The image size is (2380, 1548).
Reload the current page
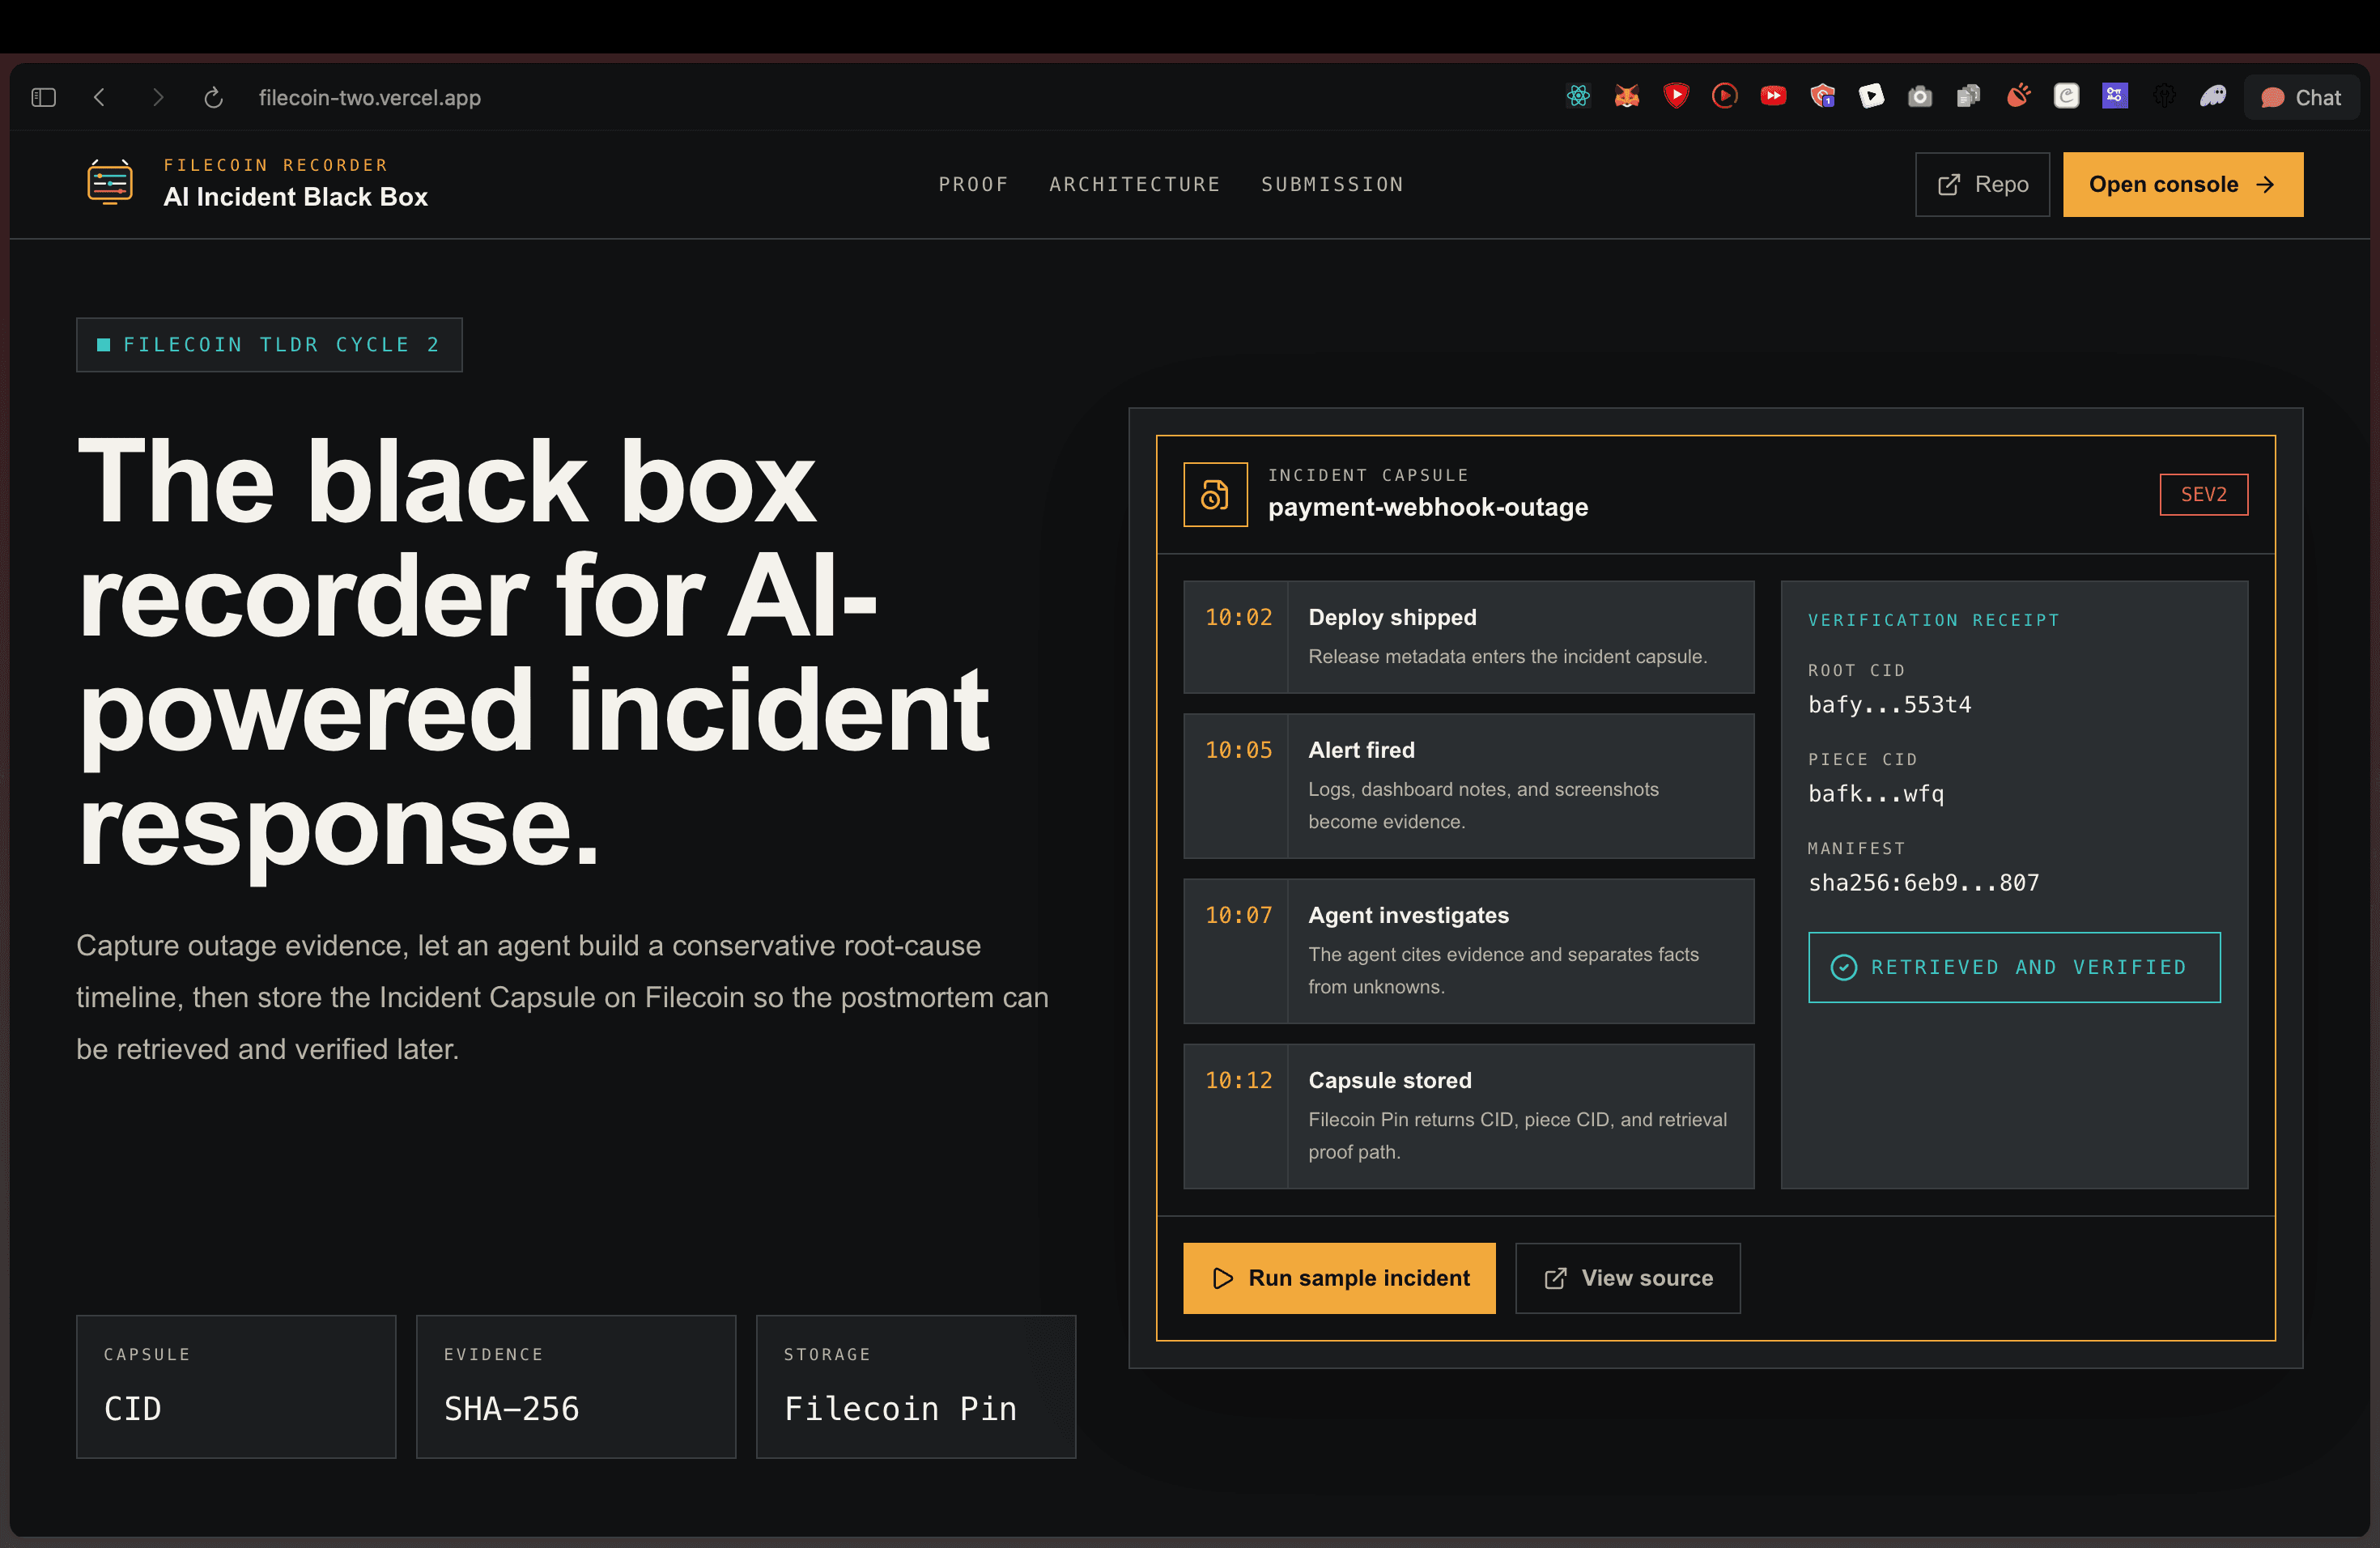[x=213, y=97]
